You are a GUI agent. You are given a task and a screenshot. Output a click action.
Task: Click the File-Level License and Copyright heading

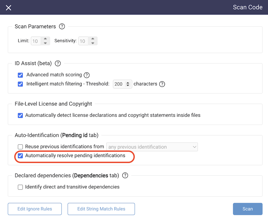tap(53, 104)
